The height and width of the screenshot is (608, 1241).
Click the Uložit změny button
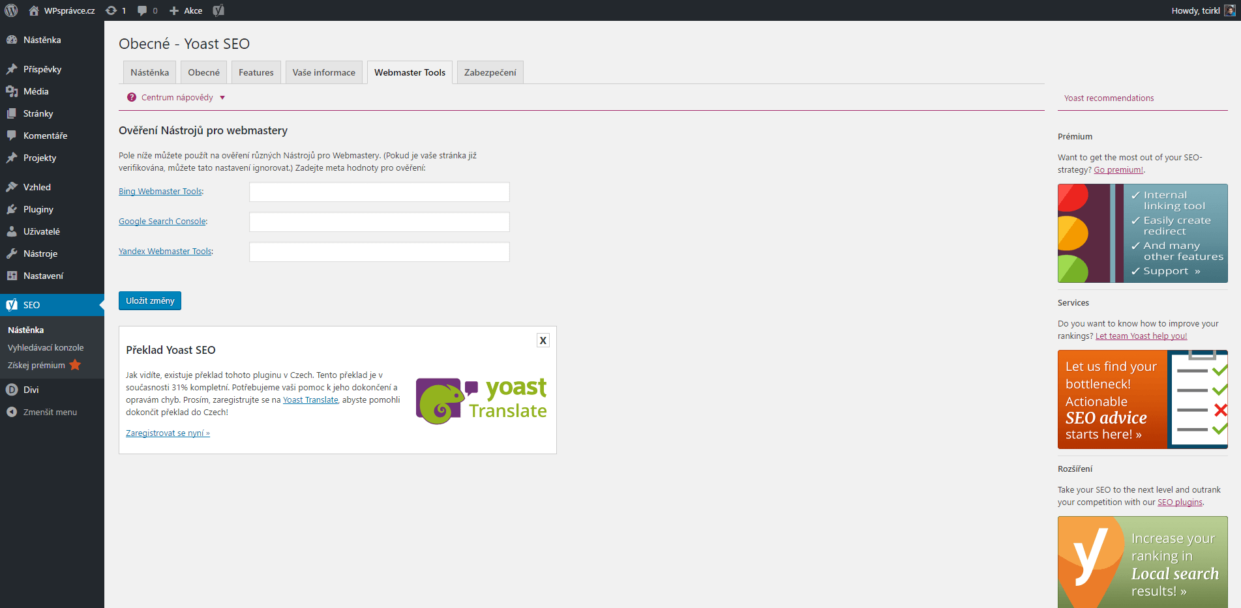click(x=150, y=300)
